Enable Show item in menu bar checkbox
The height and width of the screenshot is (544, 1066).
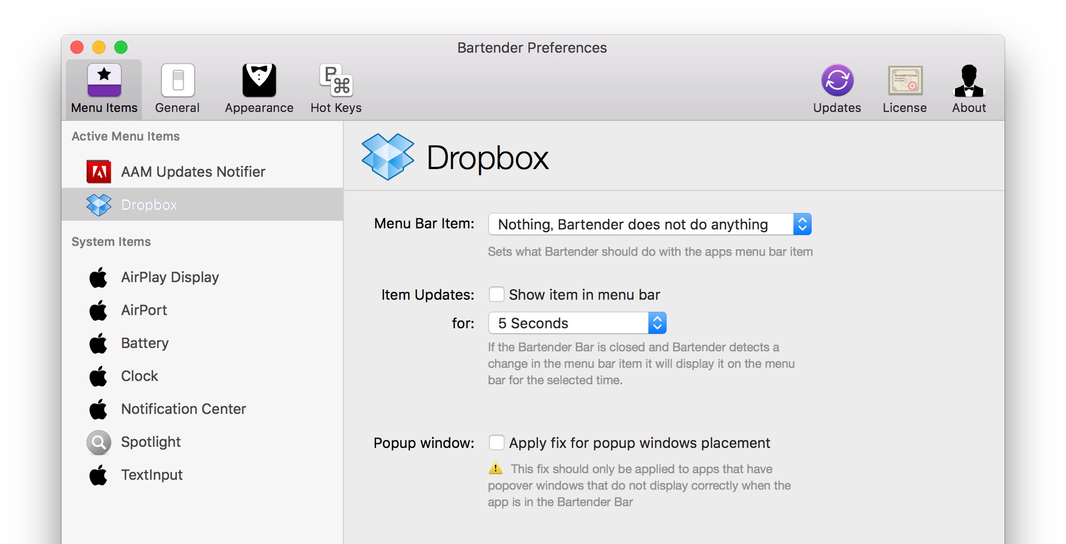[x=497, y=295]
